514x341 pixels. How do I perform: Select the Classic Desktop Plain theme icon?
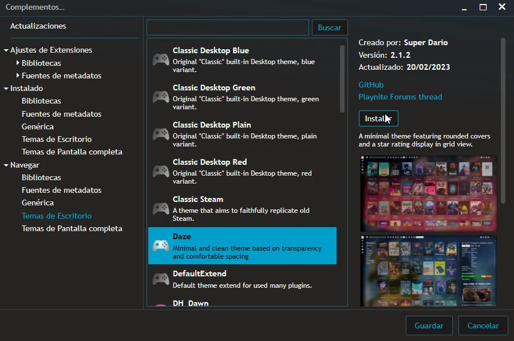160,133
